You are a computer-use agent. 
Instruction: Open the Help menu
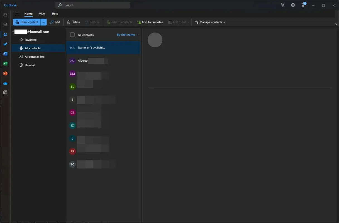55,13
